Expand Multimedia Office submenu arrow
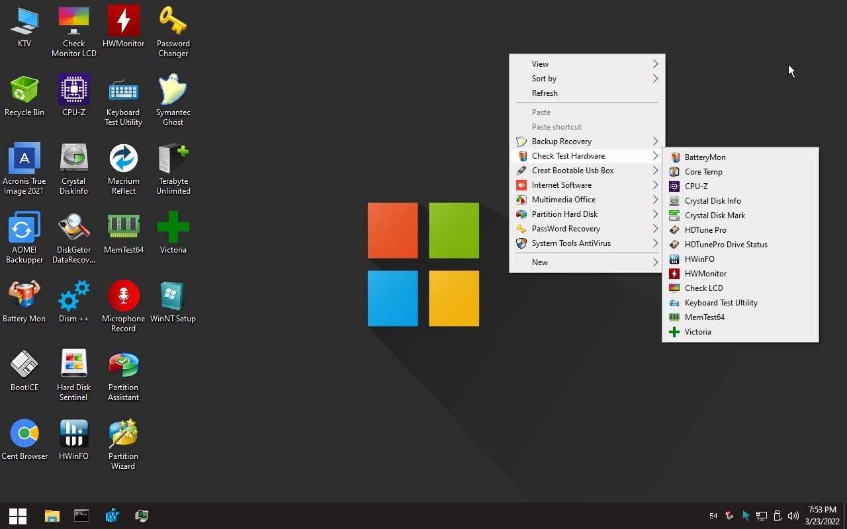847x529 pixels. tap(655, 200)
